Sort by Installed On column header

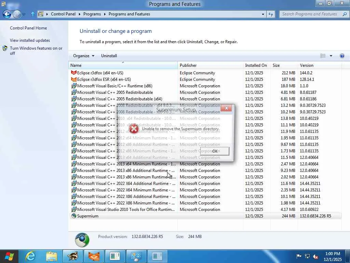(x=256, y=65)
